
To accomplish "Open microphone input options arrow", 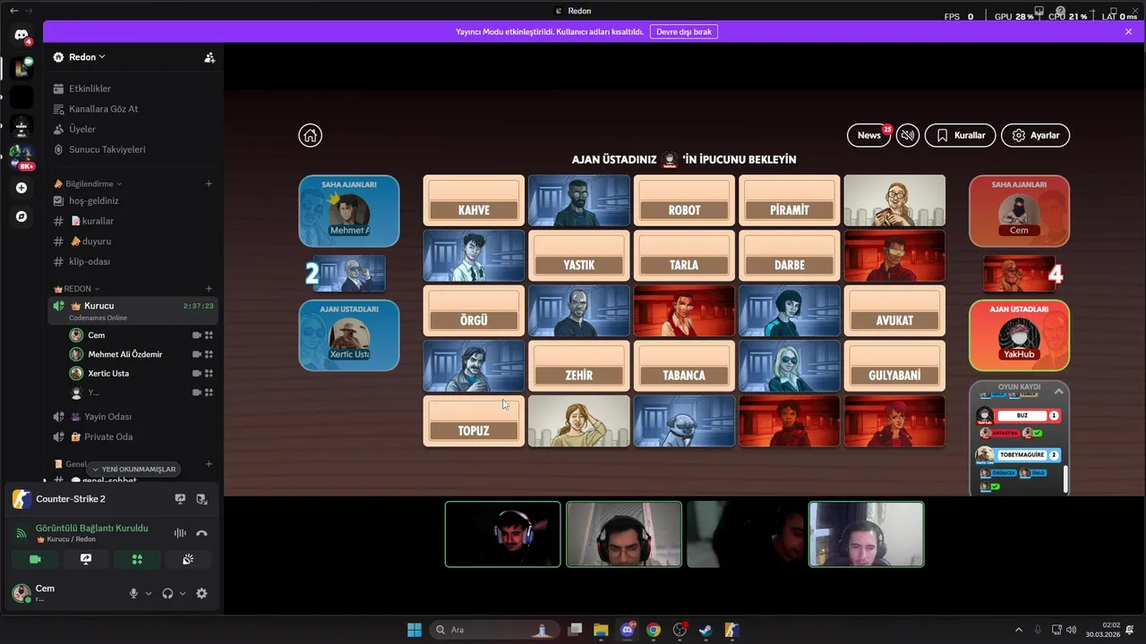I will (149, 593).
